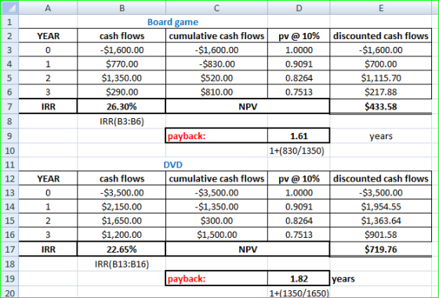Viewport: 439px width, 298px height.
Task: Select row 7 header
Action: (x=9, y=106)
